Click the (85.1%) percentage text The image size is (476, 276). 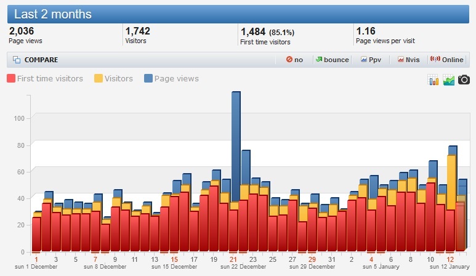click(x=281, y=33)
